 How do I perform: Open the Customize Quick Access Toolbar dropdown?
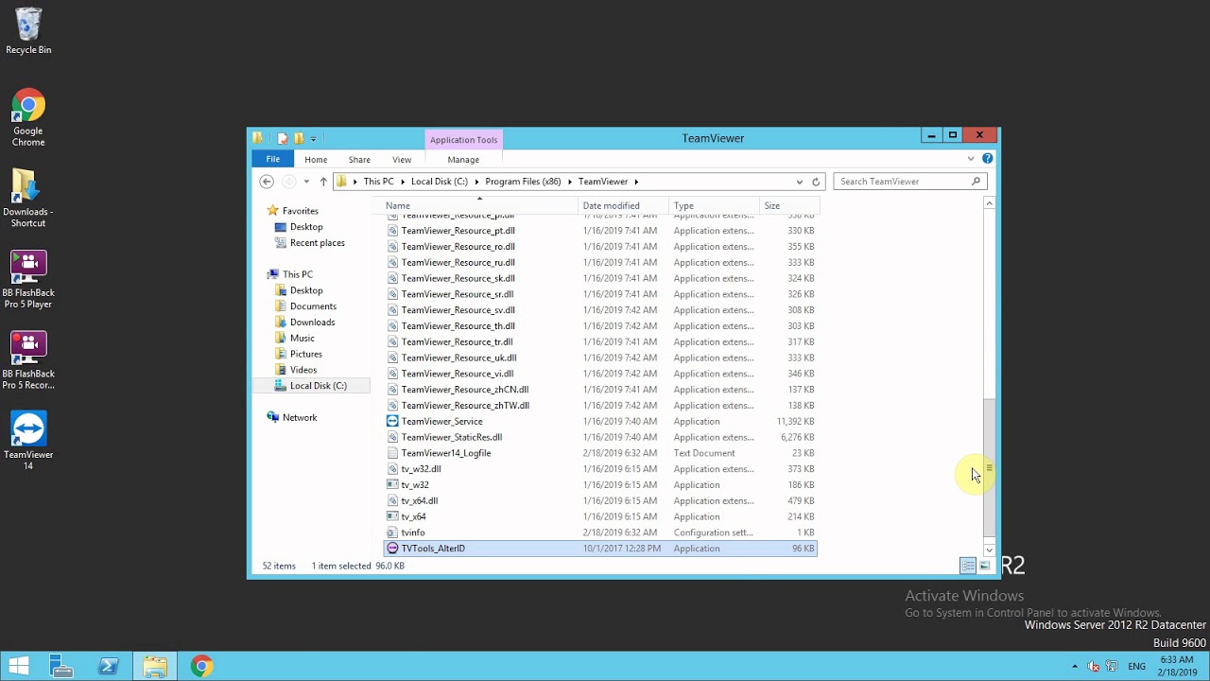tap(313, 139)
